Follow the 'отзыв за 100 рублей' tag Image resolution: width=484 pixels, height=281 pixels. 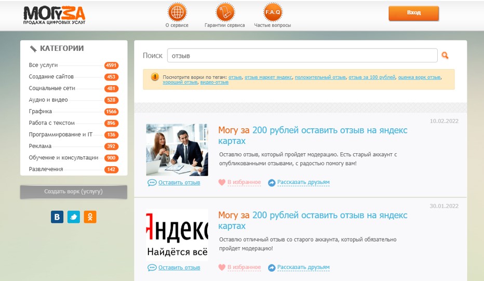click(372, 77)
